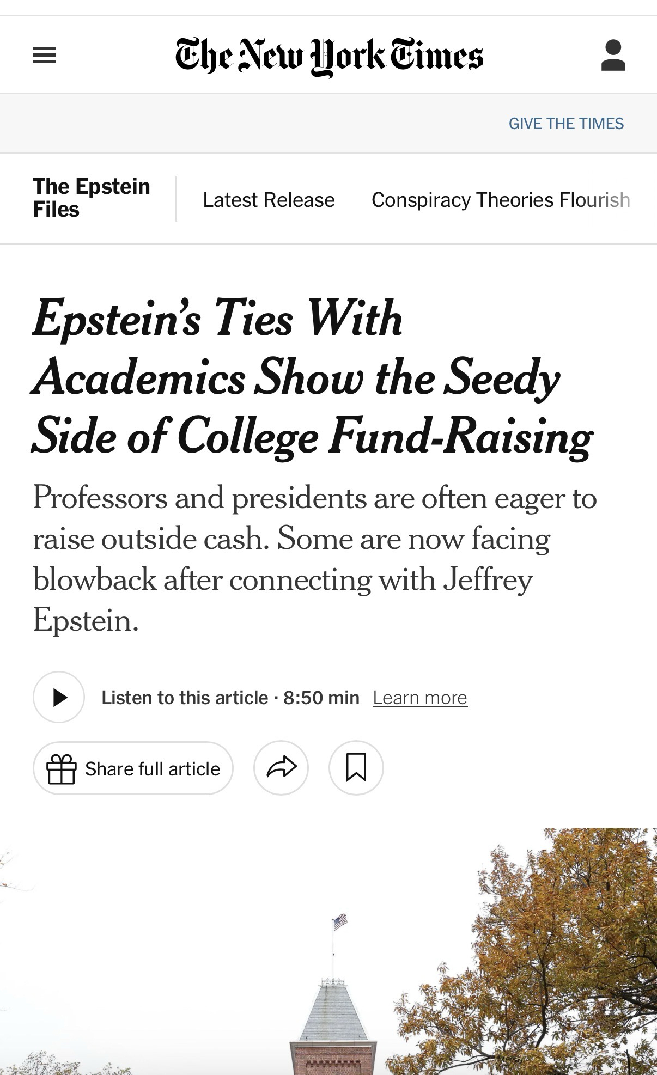
Task: Bookmark this article
Action: coord(356,767)
